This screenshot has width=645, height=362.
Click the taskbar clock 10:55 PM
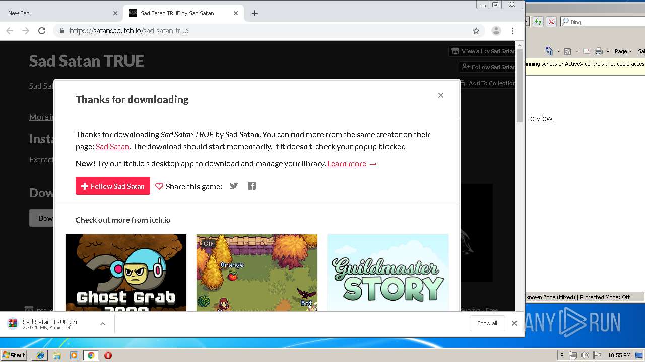pyautogui.click(x=619, y=355)
